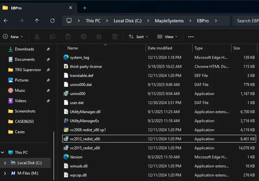The height and width of the screenshot is (181, 259).
Task: Click the Delete trash can icon
Action: tap(114, 37)
